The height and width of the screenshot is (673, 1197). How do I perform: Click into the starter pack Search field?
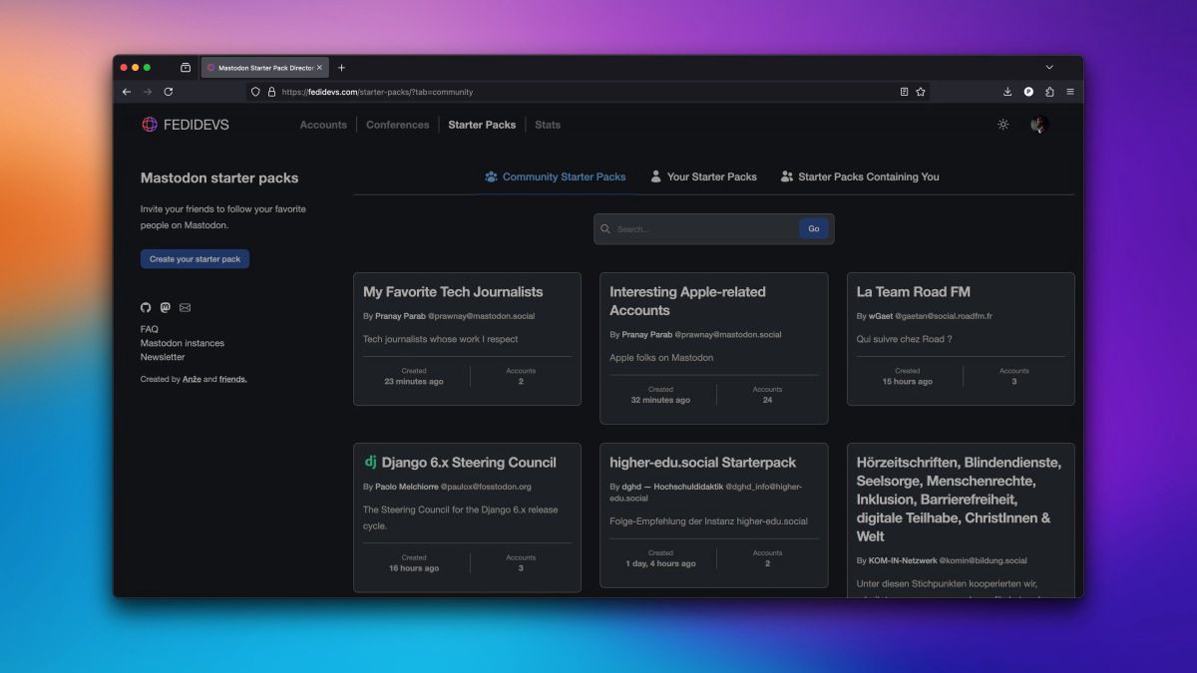coord(703,229)
